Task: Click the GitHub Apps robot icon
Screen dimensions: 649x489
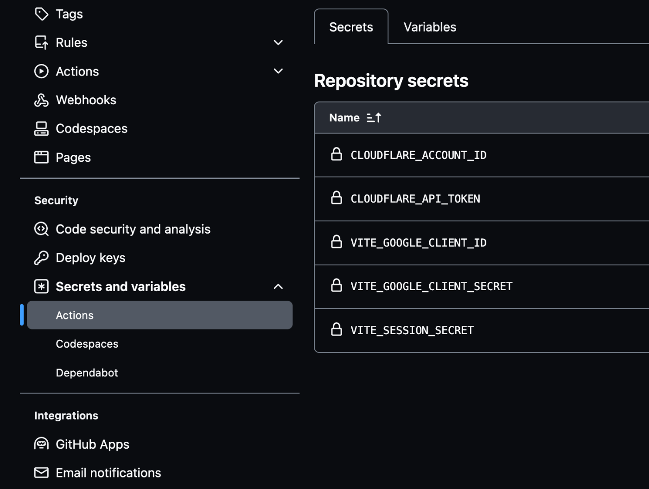Action: (41, 444)
